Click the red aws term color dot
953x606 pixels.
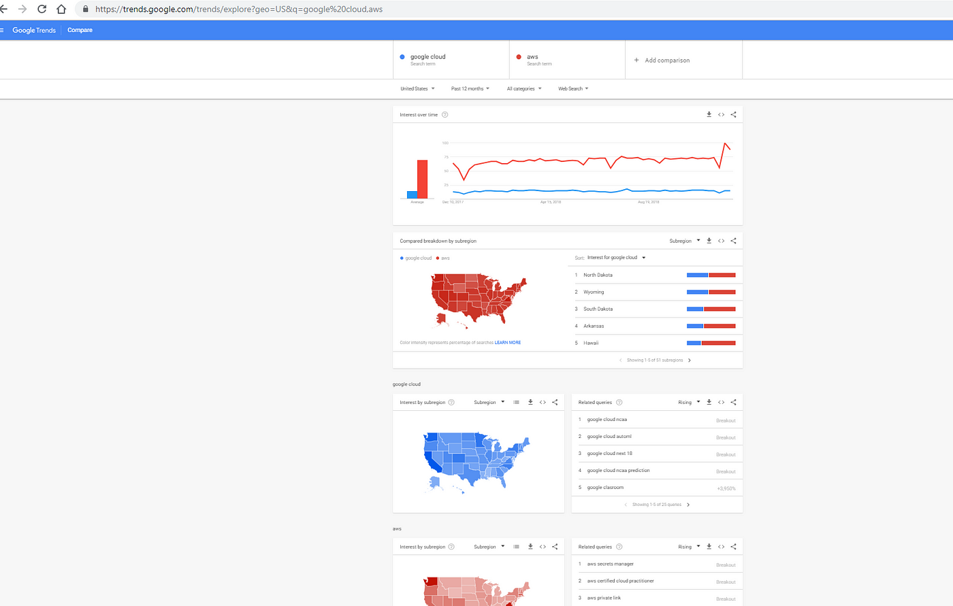[519, 57]
